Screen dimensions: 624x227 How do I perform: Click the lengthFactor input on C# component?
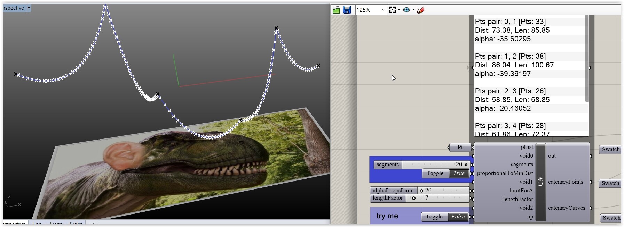pyautogui.click(x=518, y=199)
